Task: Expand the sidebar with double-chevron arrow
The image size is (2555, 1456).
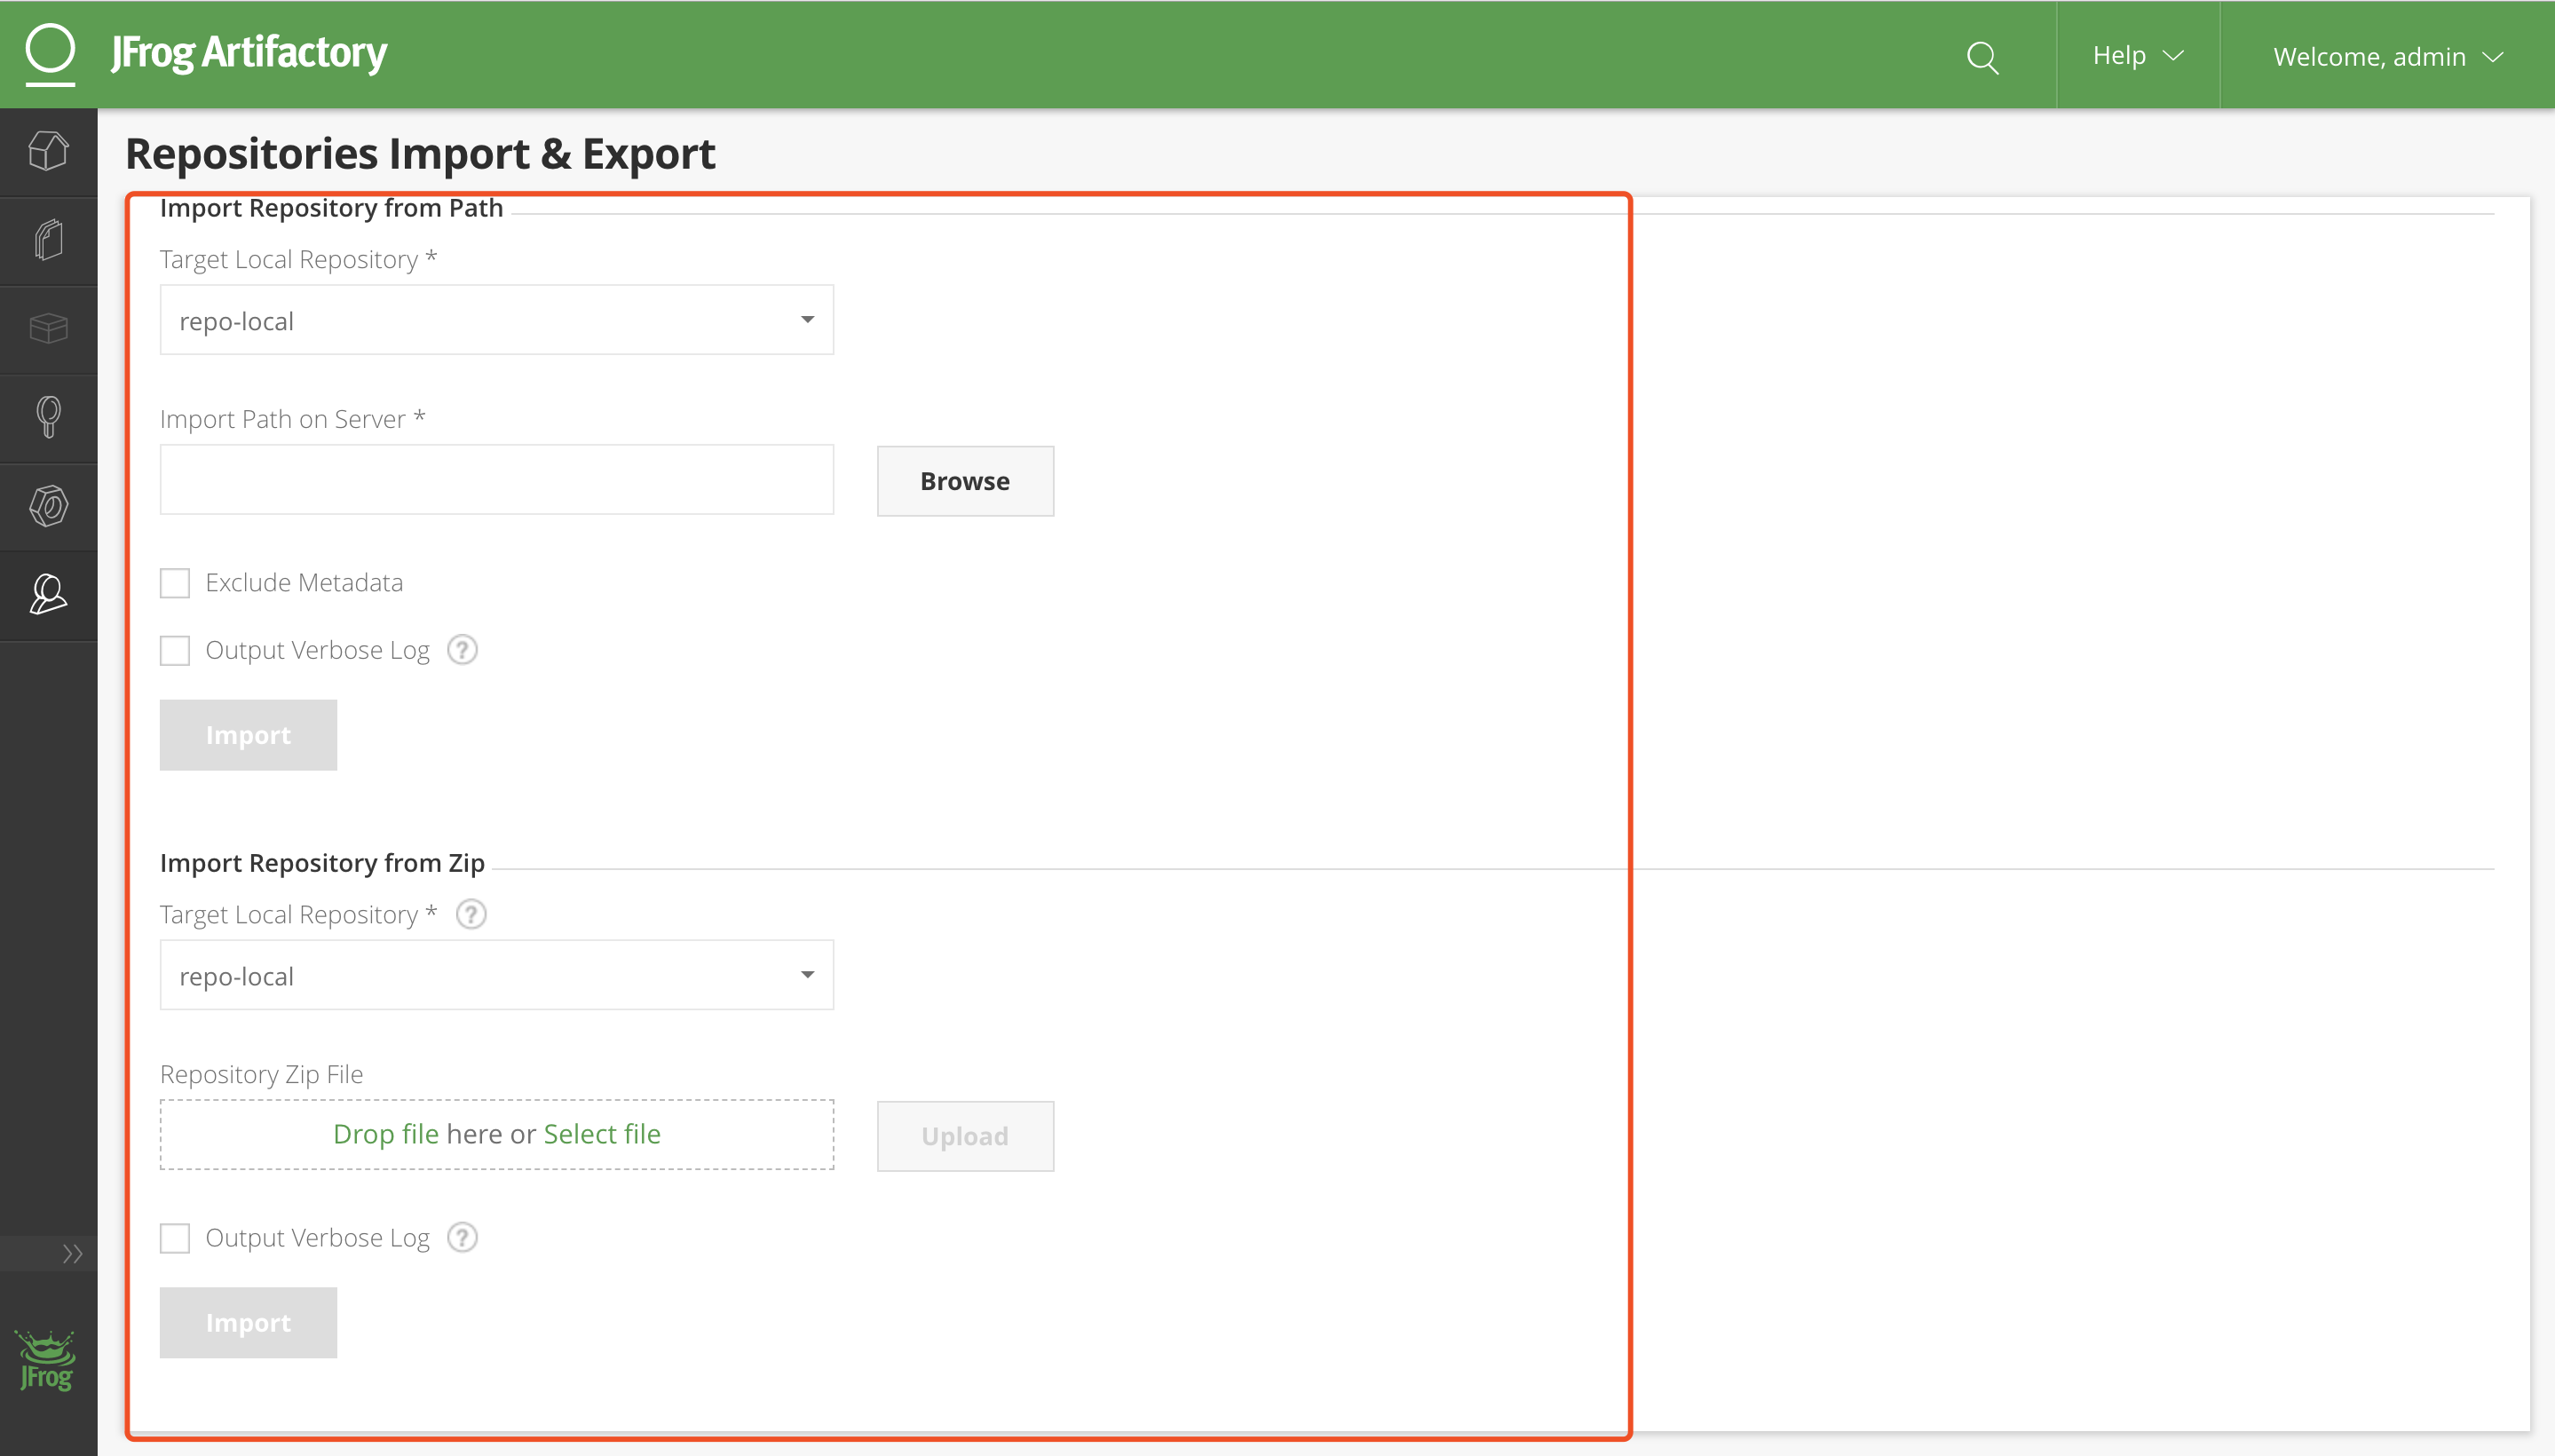Action: tap(72, 1253)
